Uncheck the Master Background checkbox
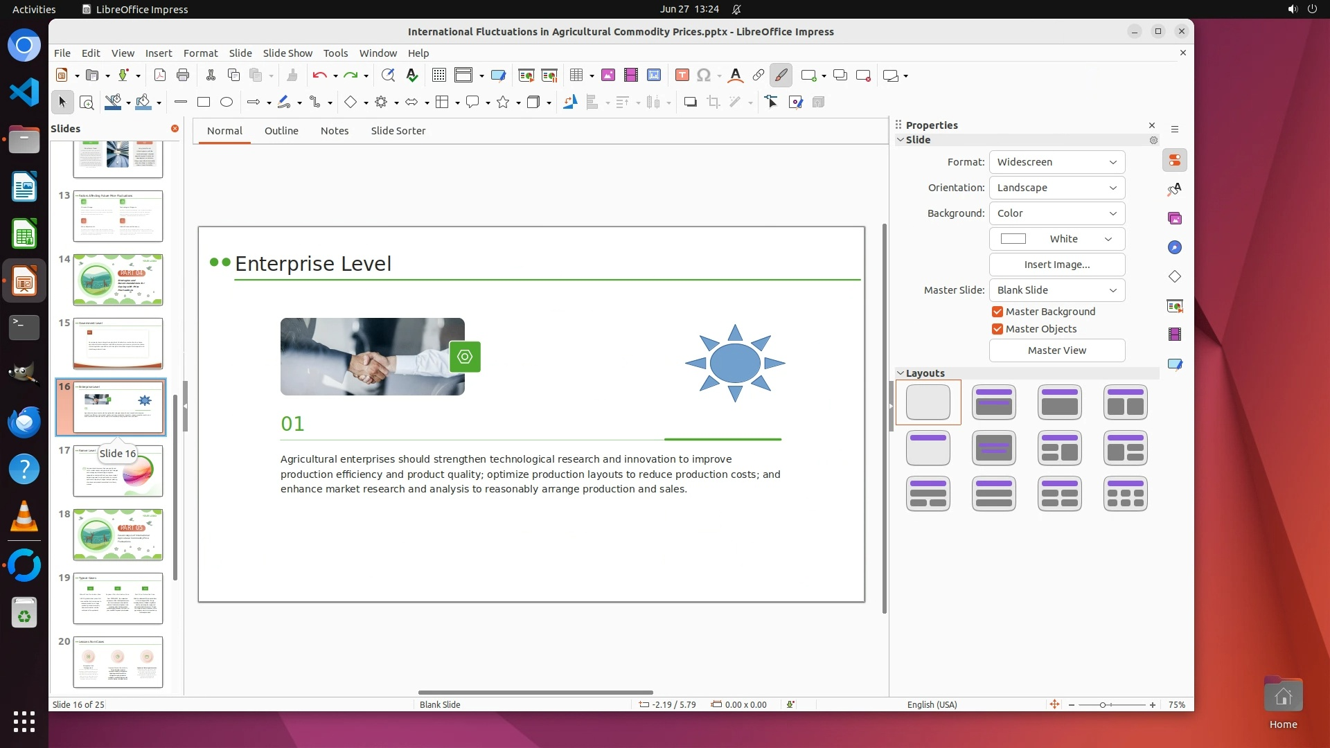 click(997, 312)
